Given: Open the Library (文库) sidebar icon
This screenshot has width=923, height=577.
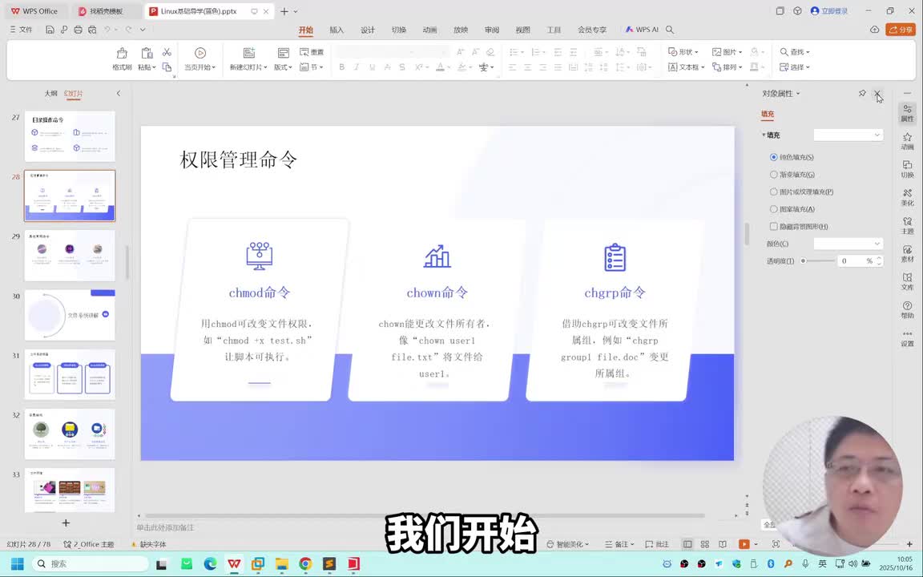Looking at the screenshot, I should pos(907,281).
